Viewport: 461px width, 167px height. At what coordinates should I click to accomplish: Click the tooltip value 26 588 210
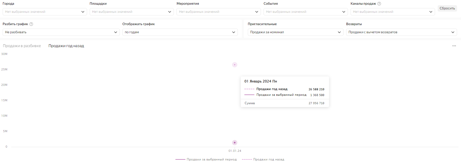(x=316, y=89)
